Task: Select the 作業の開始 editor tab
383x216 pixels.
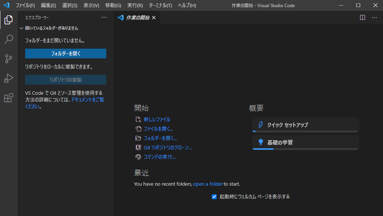Action: click(137, 17)
